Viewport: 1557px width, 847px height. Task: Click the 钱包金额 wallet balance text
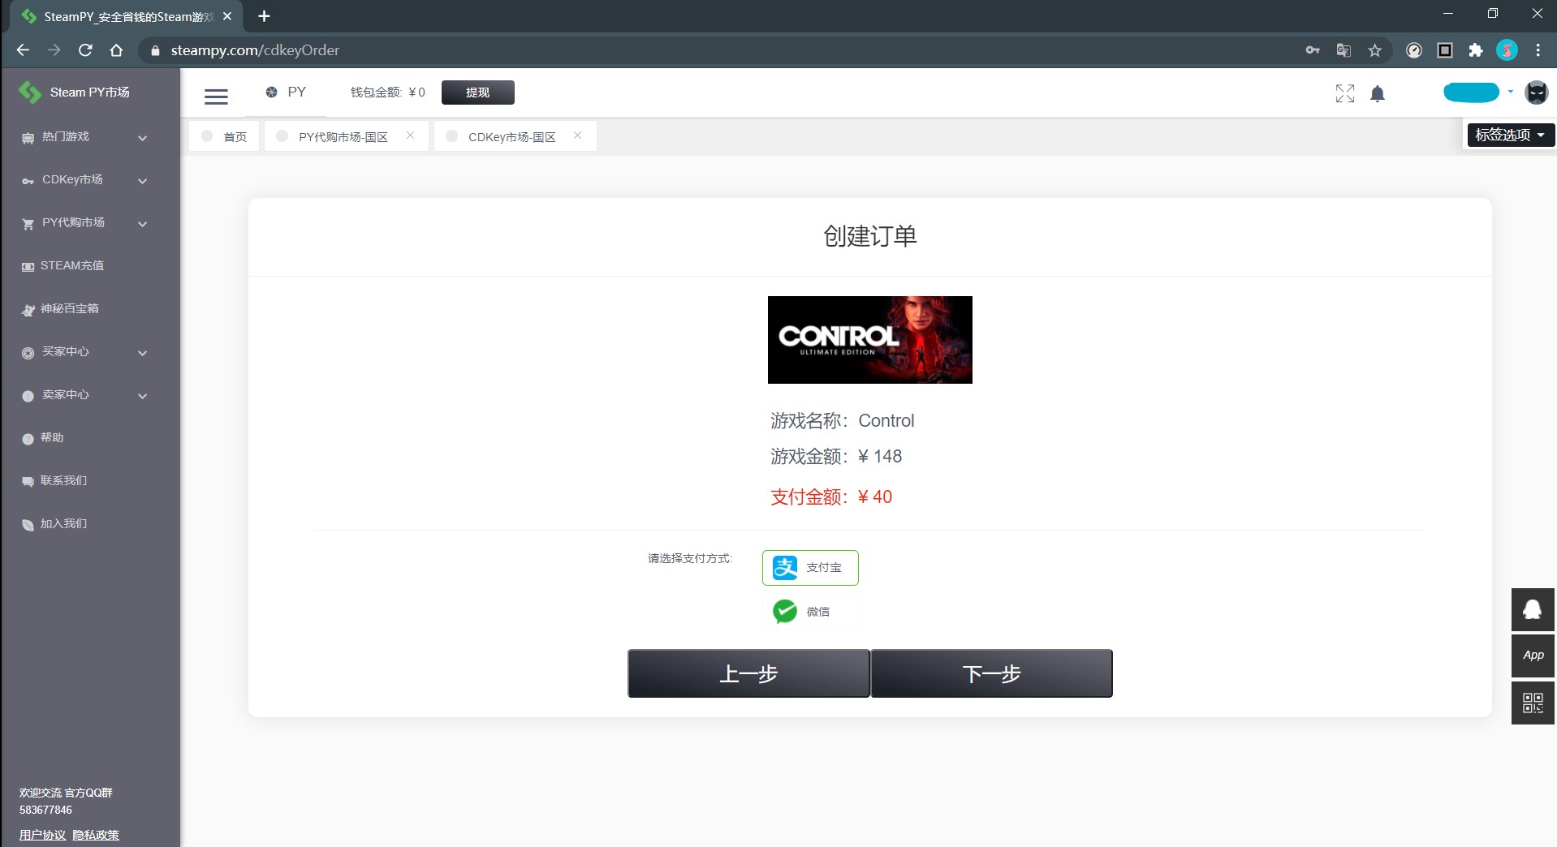click(388, 92)
